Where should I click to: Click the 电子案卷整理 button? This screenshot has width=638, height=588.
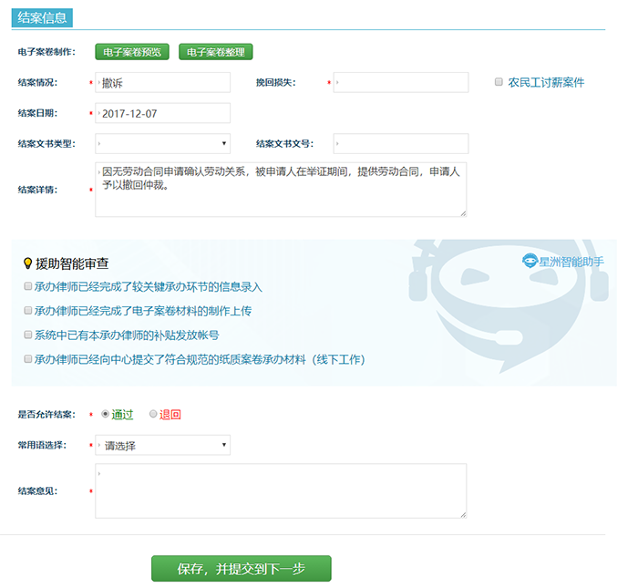point(216,52)
